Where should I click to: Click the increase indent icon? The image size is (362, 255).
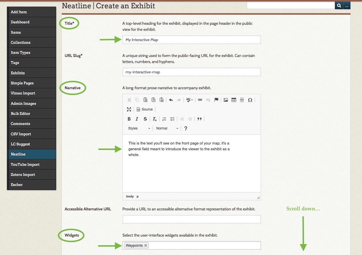click(190, 119)
